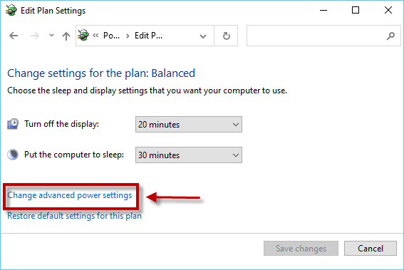Click the Save changes button
The height and width of the screenshot is (270, 404).
301,249
